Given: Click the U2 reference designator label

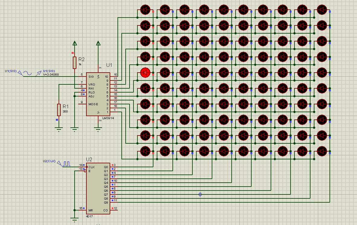Looking at the screenshot, I should click(x=89, y=159).
